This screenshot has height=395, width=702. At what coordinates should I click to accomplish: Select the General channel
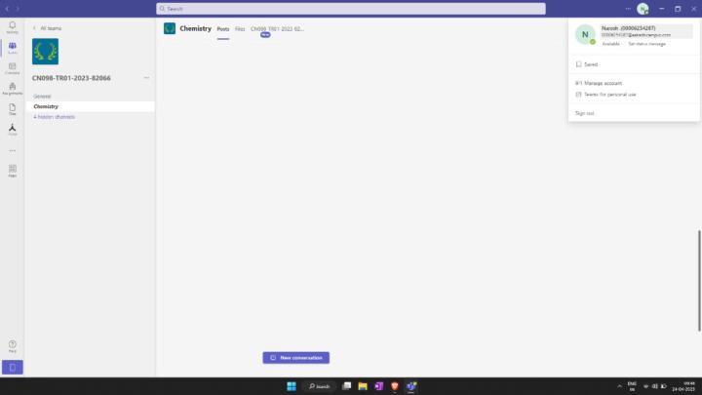tap(42, 97)
